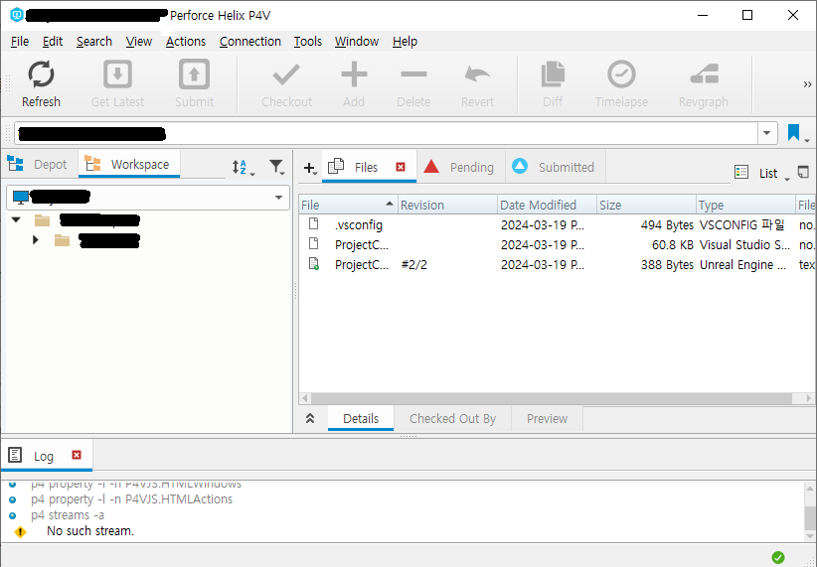Open the tree filter funnel menu
This screenshot has height=567, width=817.
coord(276,167)
